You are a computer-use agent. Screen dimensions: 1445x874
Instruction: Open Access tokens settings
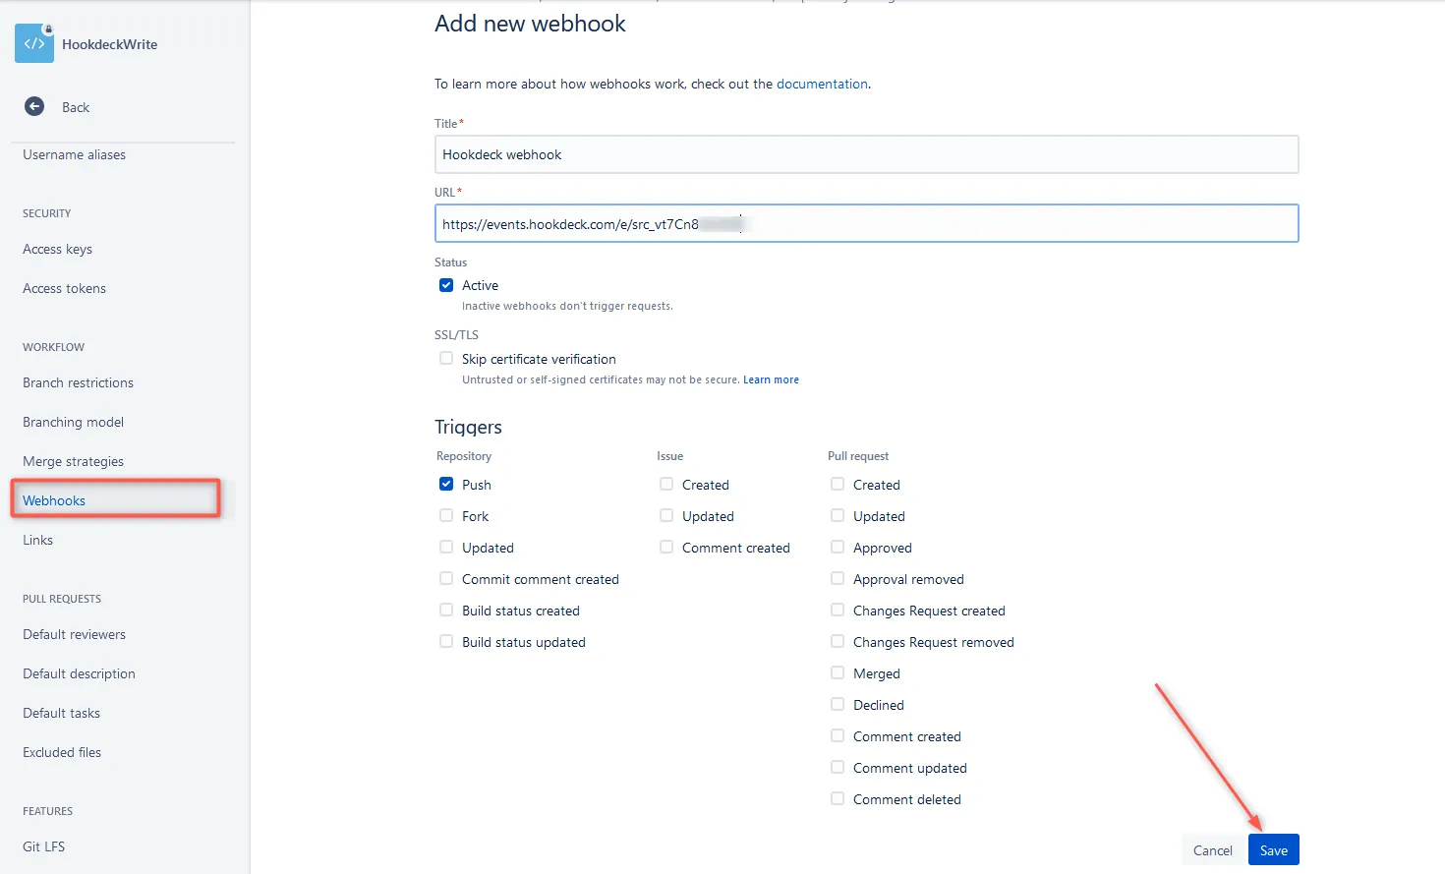(64, 288)
